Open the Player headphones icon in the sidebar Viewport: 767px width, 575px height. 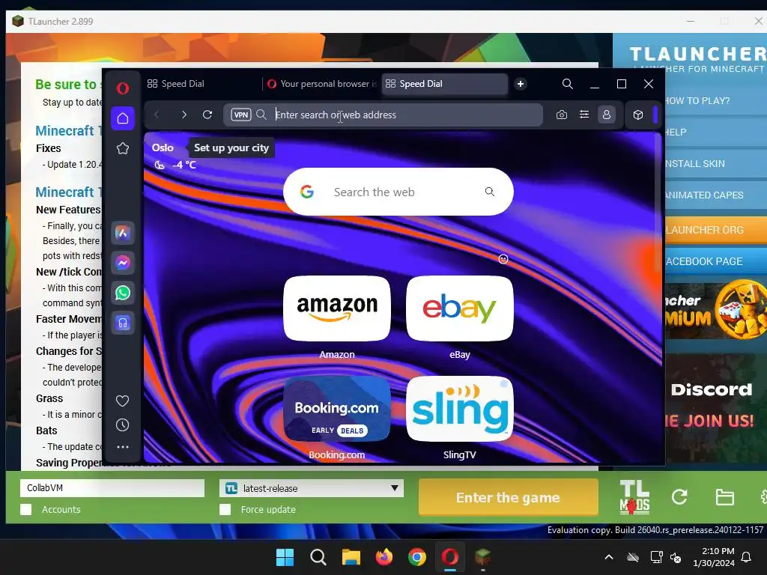coord(123,323)
